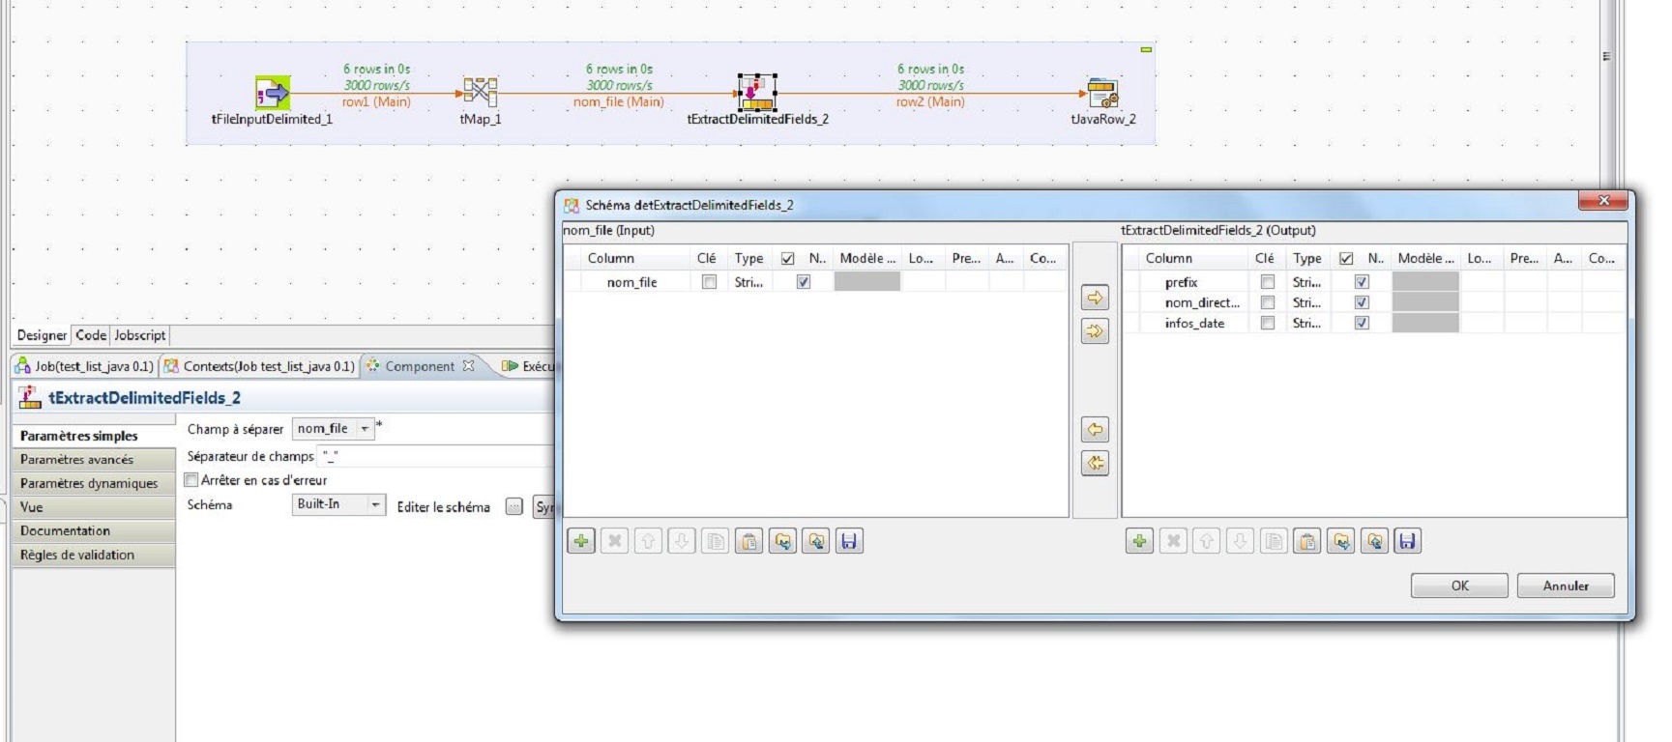The height and width of the screenshot is (742, 1672).
Task: Copy all input columns to output with double right arrow
Action: pos(1095,331)
